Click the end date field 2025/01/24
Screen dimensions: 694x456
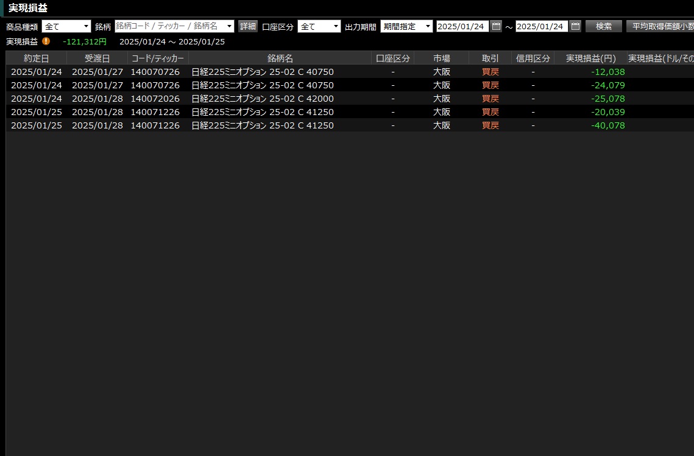click(542, 27)
